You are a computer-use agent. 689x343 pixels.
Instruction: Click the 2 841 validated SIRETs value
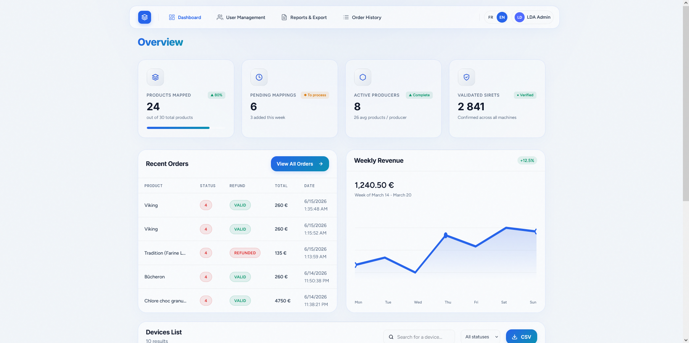coord(471,107)
